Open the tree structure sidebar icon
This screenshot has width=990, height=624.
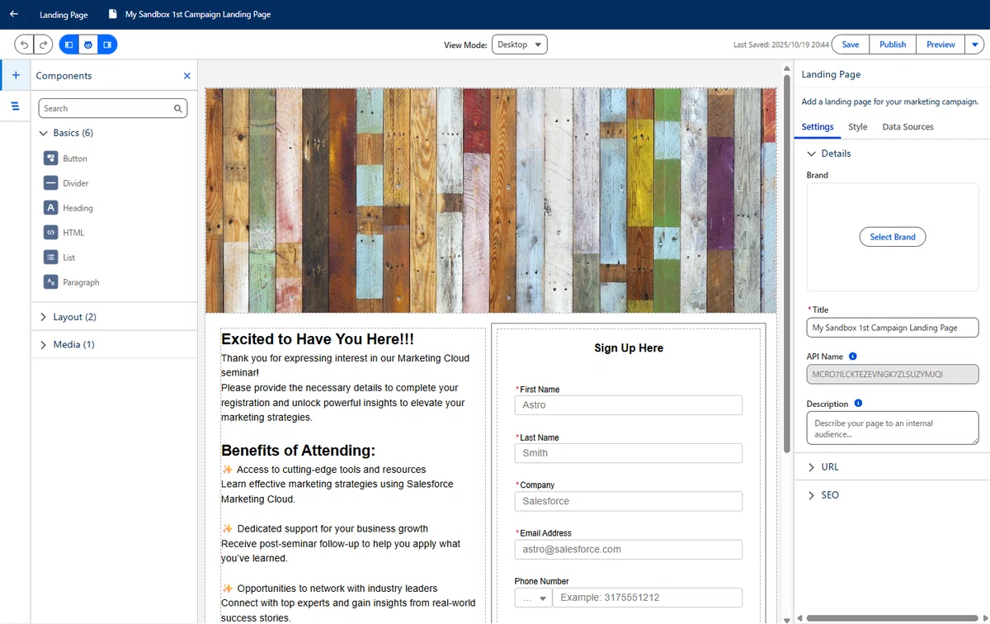(x=16, y=106)
